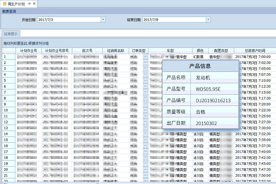This screenshot has height=184, width=276.
Task: Sort by 订单类型 column header
Action: 139,51
